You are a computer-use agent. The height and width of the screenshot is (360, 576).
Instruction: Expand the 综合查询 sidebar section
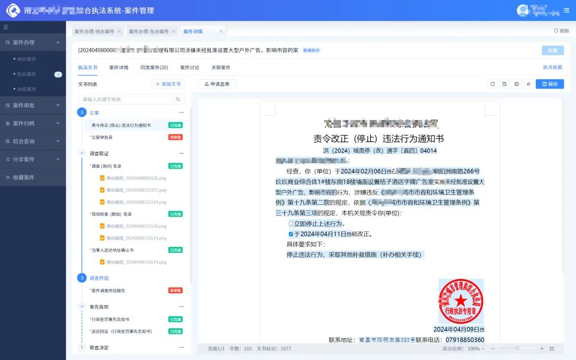coord(33,141)
